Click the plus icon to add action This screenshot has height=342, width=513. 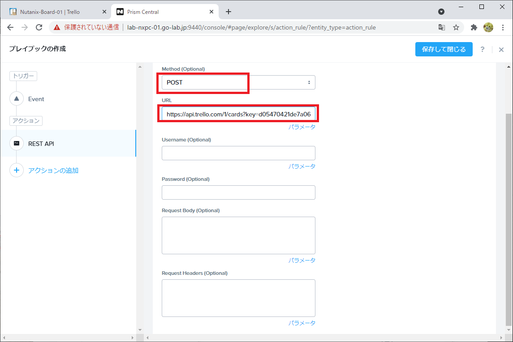tap(17, 170)
